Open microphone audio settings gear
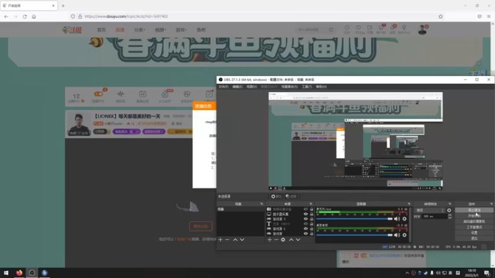This screenshot has height=278, width=495. click(x=405, y=219)
